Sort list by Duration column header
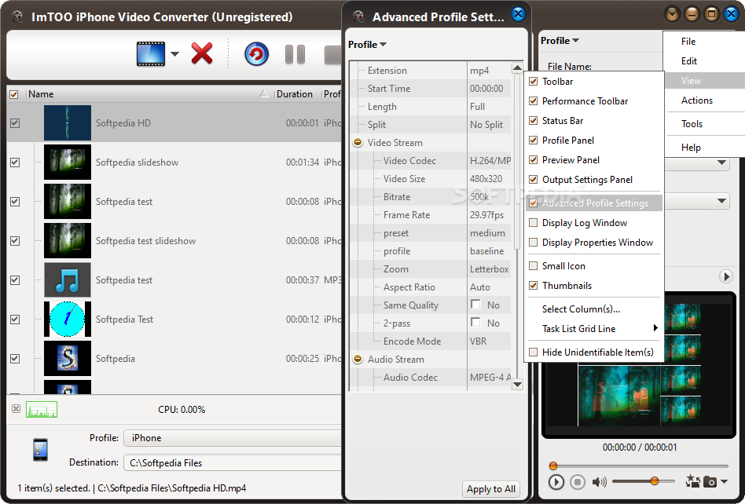 coord(297,94)
